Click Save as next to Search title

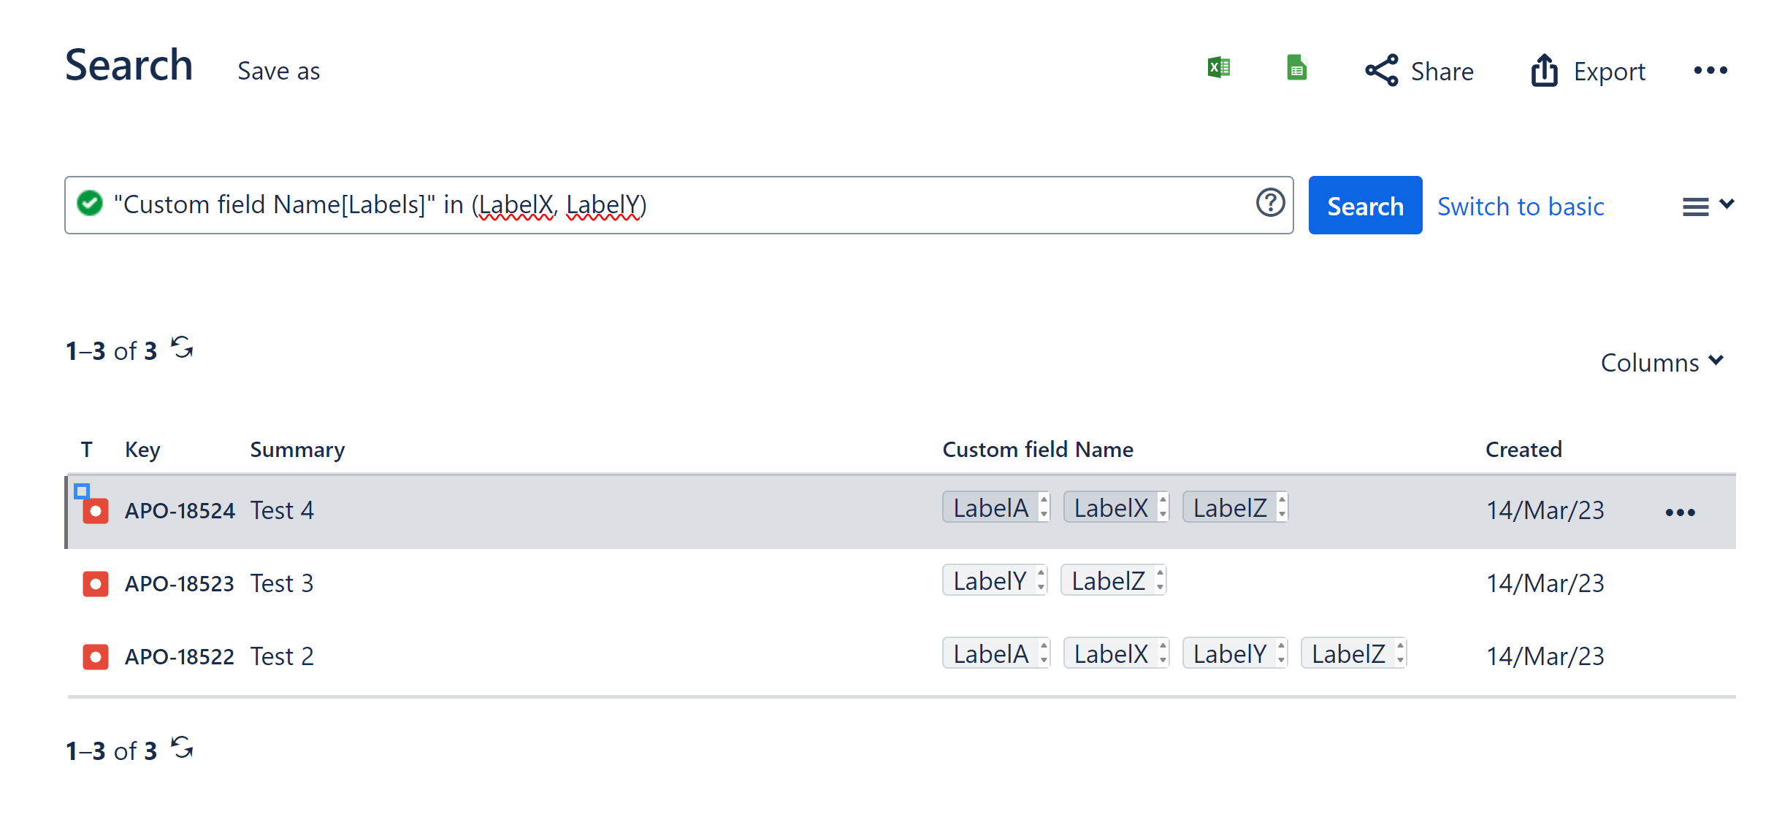point(278,72)
